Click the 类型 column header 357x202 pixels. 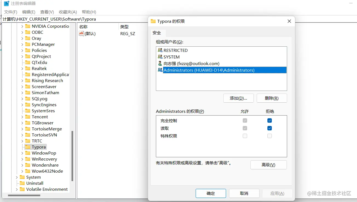[133, 27]
